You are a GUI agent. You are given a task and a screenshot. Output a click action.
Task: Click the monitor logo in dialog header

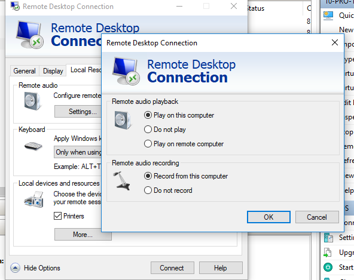point(126,71)
